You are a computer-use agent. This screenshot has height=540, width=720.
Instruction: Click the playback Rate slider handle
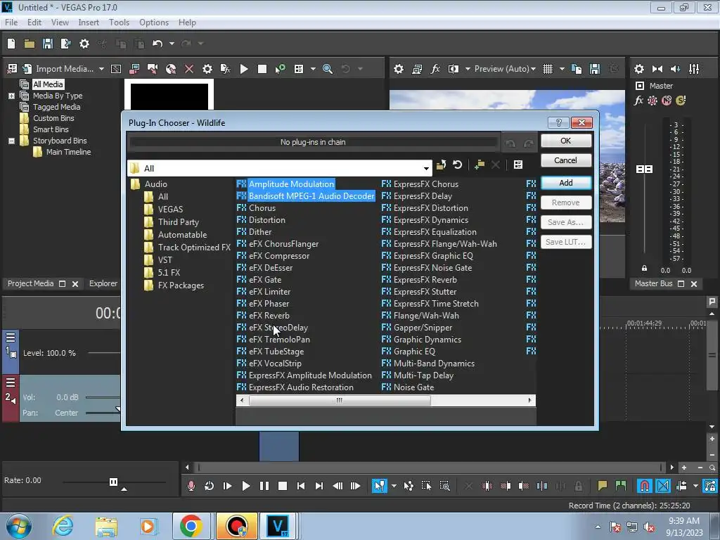[x=113, y=482]
